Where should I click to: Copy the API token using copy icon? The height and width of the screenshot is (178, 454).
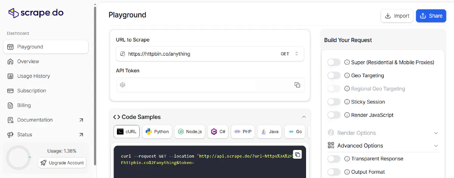click(x=297, y=85)
